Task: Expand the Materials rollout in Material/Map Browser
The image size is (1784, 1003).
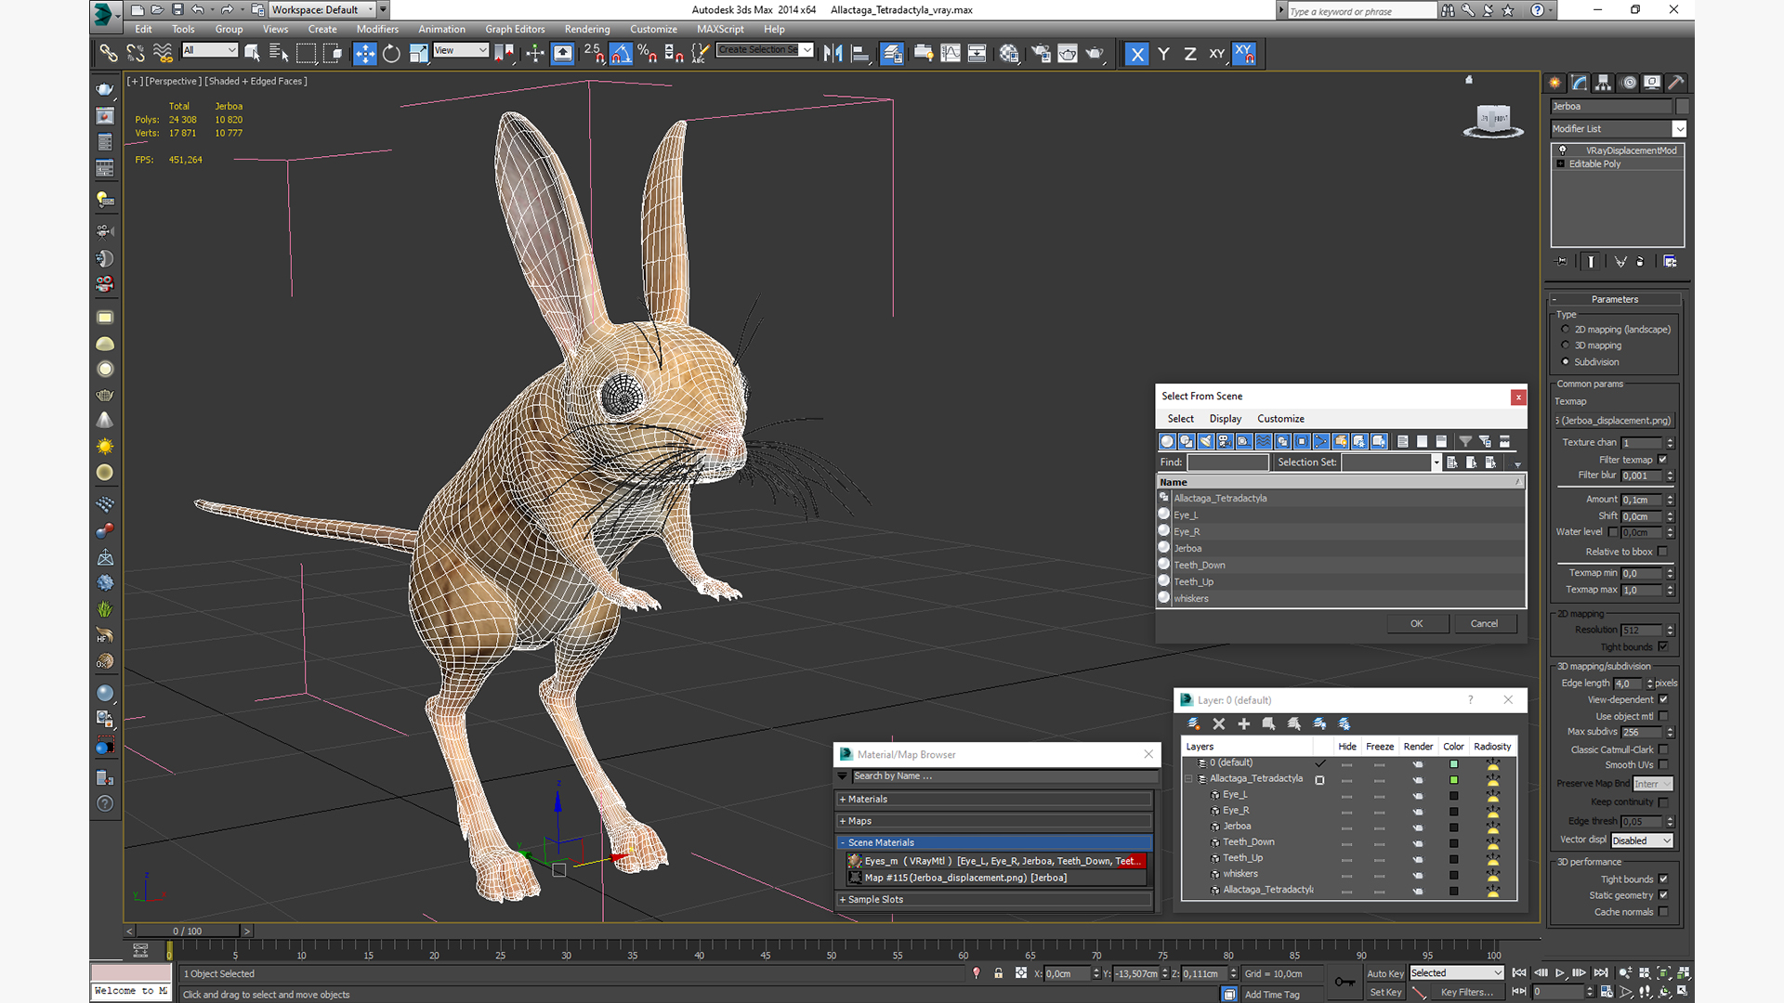Action: click(994, 799)
